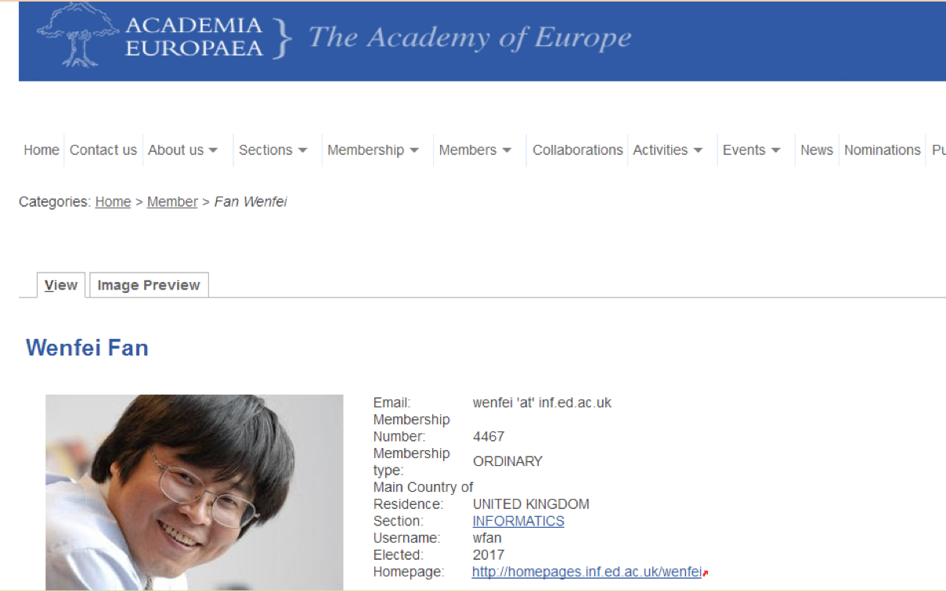Open the INFORMATICS section link
This screenshot has width=946, height=592.
[x=518, y=521]
